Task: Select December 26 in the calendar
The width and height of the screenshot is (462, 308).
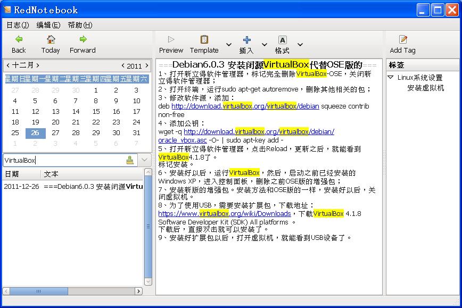Action: [x=35, y=133]
